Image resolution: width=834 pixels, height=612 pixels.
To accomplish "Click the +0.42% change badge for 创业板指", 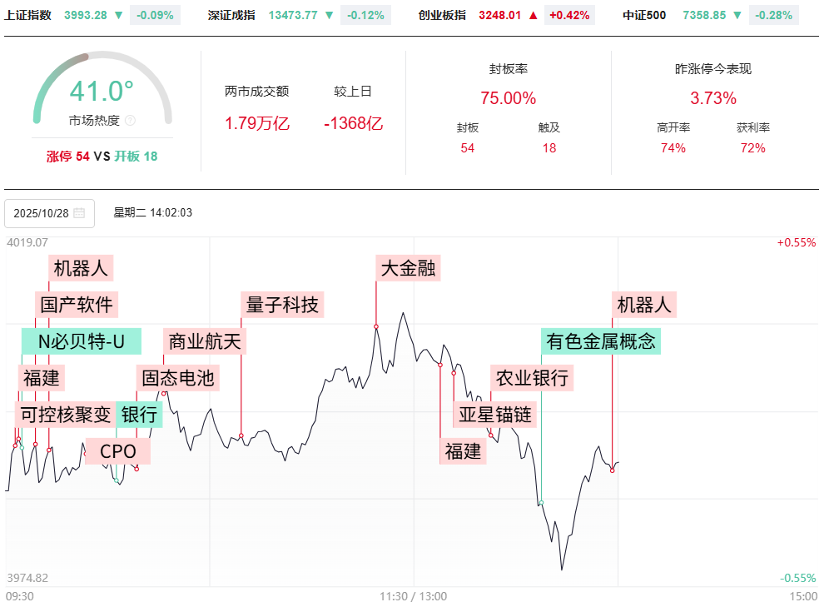I will click(569, 15).
